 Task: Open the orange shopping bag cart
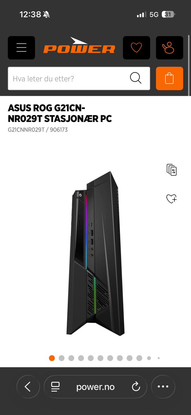click(170, 78)
